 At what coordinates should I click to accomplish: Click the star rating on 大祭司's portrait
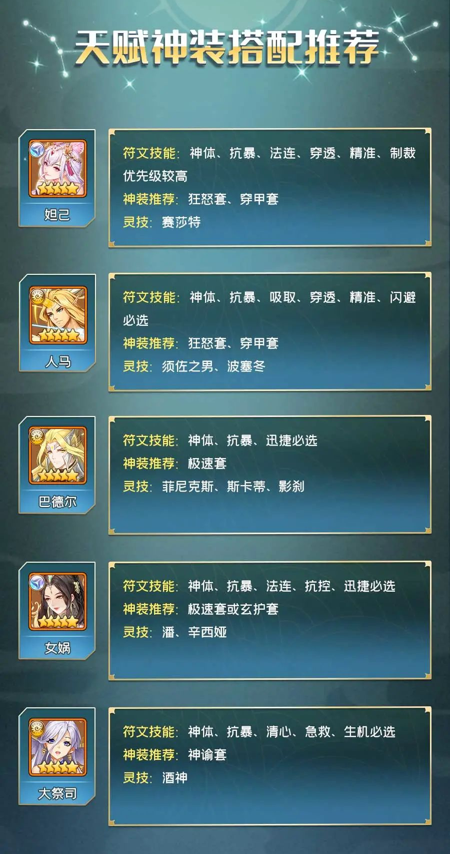(x=58, y=767)
